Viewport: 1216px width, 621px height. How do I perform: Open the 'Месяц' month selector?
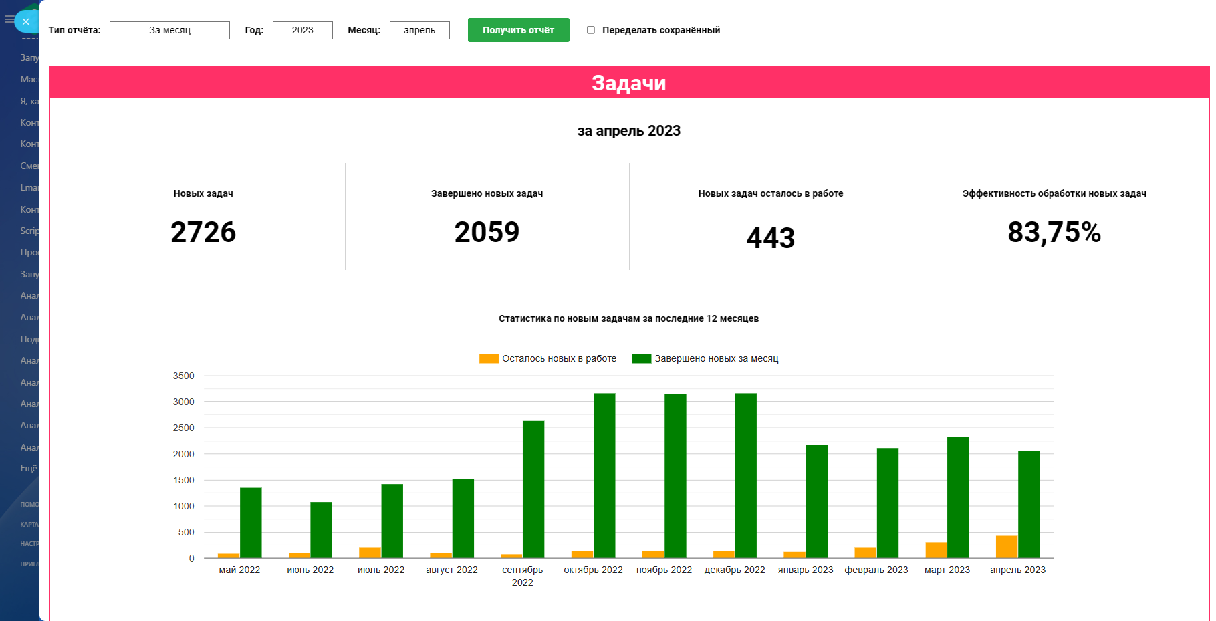click(x=419, y=30)
